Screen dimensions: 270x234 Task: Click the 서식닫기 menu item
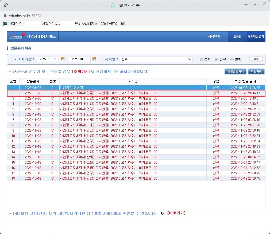[214, 37]
